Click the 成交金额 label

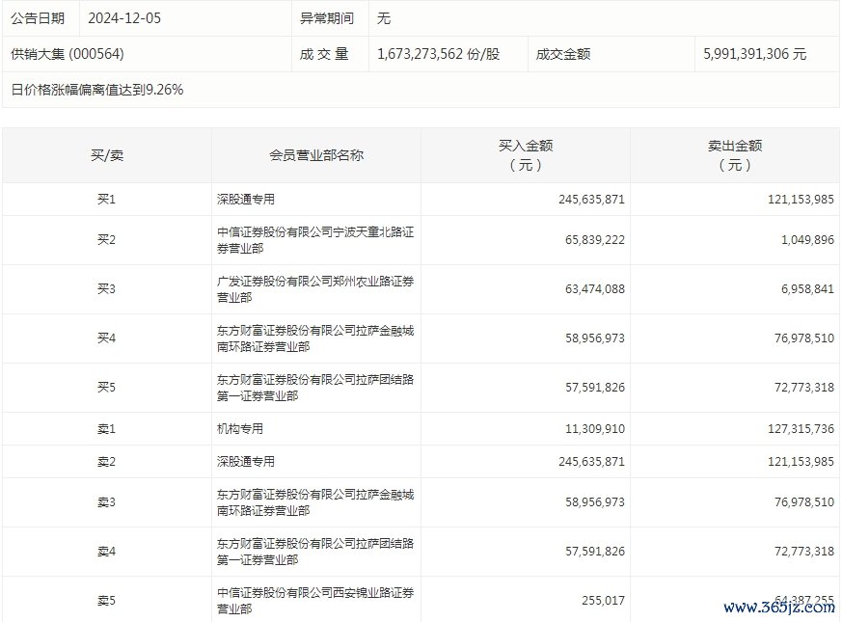tap(562, 54)
